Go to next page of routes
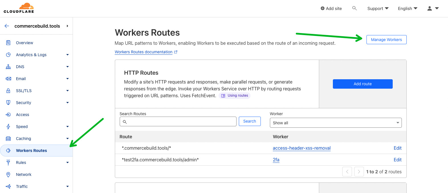This screenshot has height=193, width=448. [359, 172]
